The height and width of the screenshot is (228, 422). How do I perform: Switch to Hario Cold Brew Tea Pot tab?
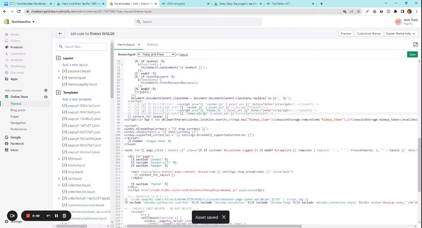click(x=80, y=4)
